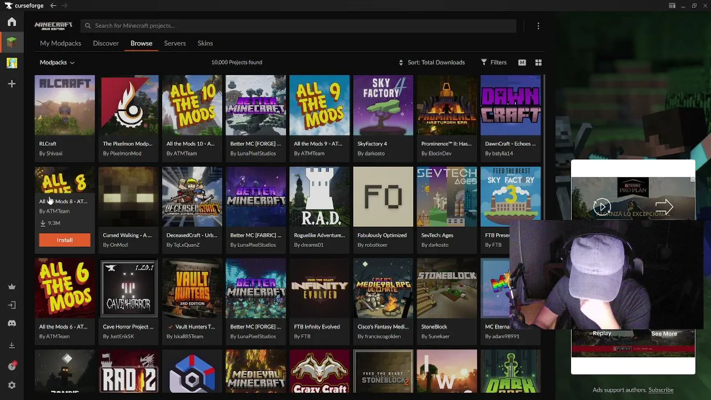Open the FTB Infinity Evolved thumbnail
The width and height of the screenshot is (711, 400).
tap(319, 289)
